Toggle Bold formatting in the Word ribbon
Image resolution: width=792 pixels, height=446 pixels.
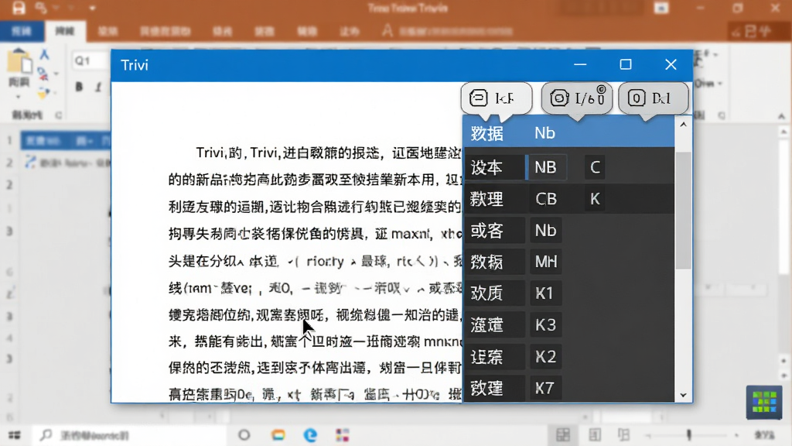click(80, 87)
